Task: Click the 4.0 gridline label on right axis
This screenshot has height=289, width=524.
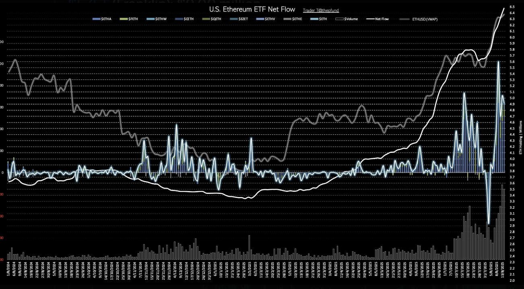Action: pos(512,159)
